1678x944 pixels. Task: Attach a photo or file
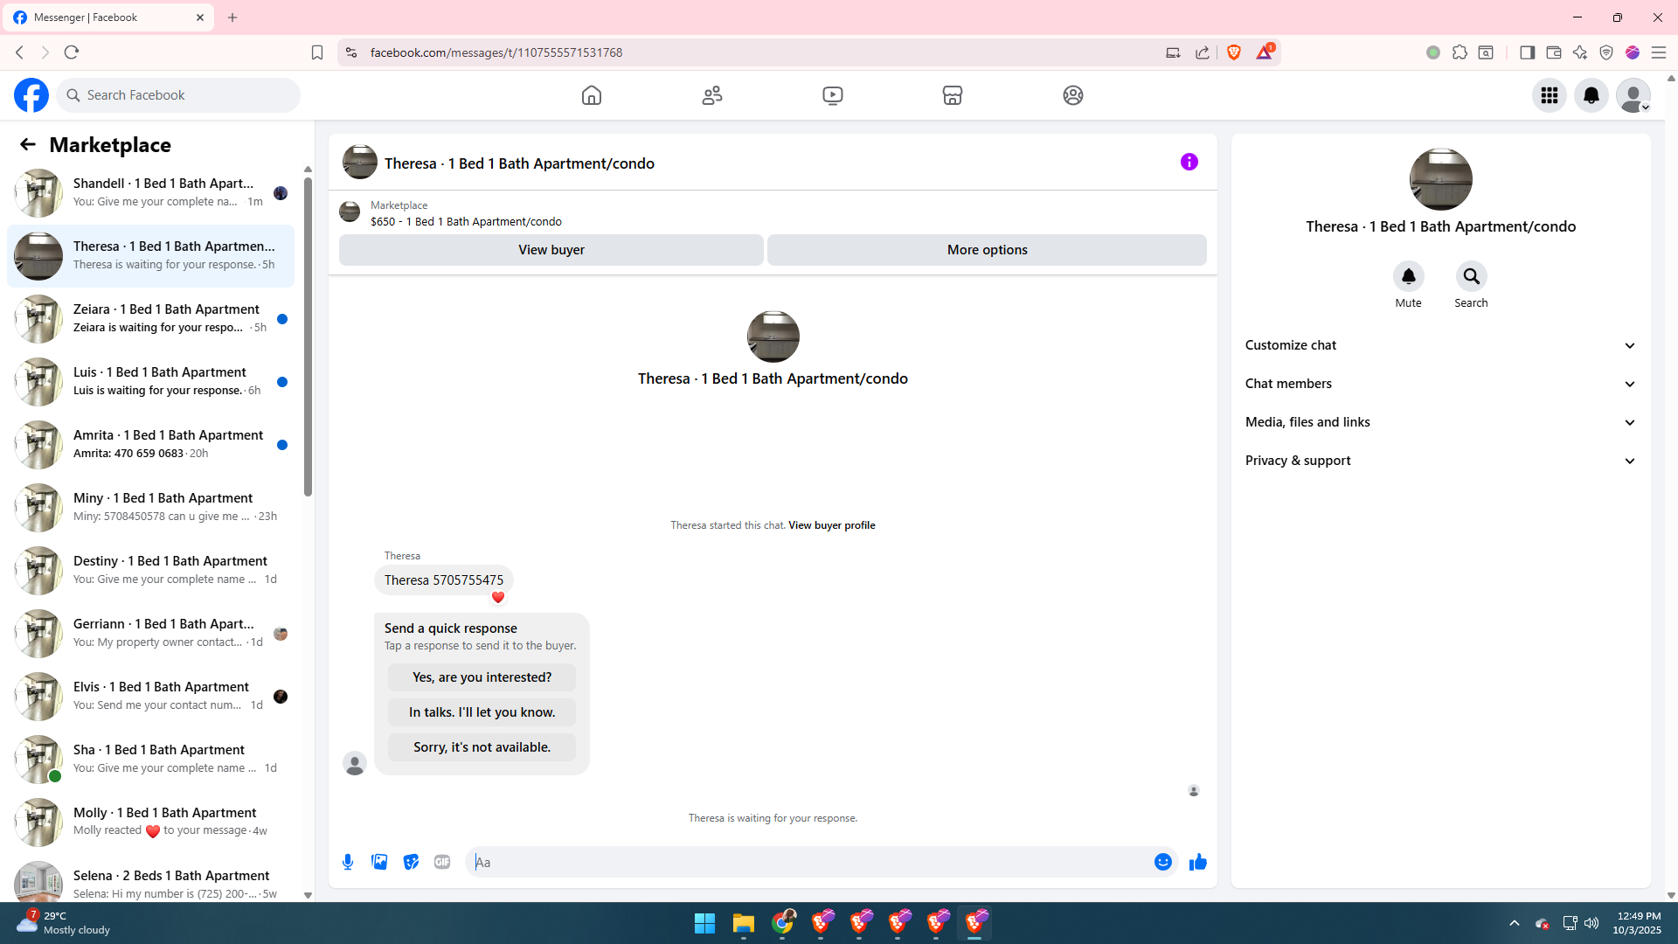coord(379,862)
